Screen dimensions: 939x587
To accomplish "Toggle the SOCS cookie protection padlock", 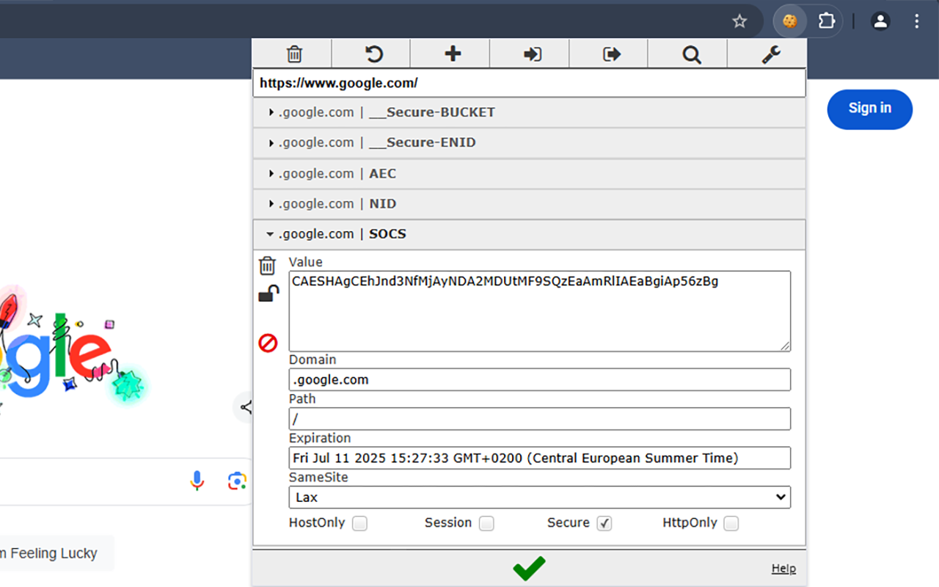I will point(268,294).
